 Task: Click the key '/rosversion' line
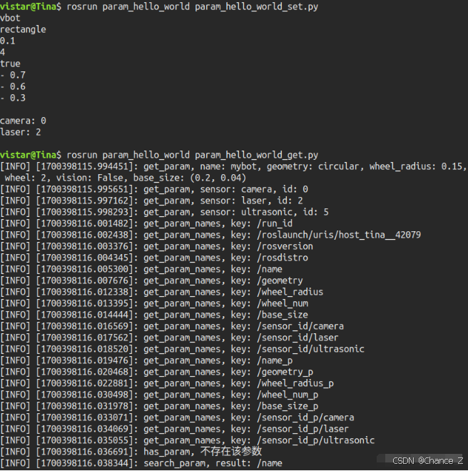click(x=156, y=246)
